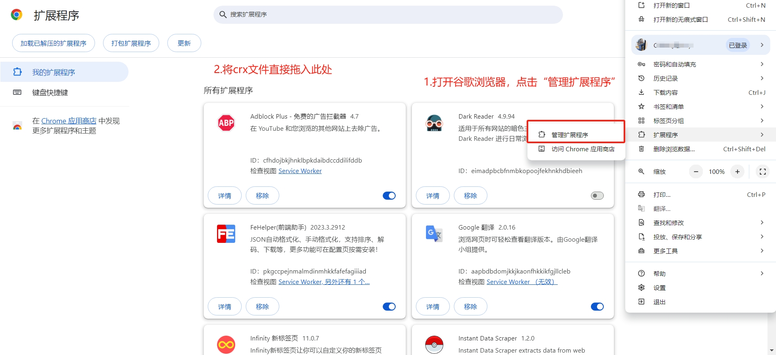Click the toolbox icon for 更多工具
776x355 pixels.
tap(641, 251)
